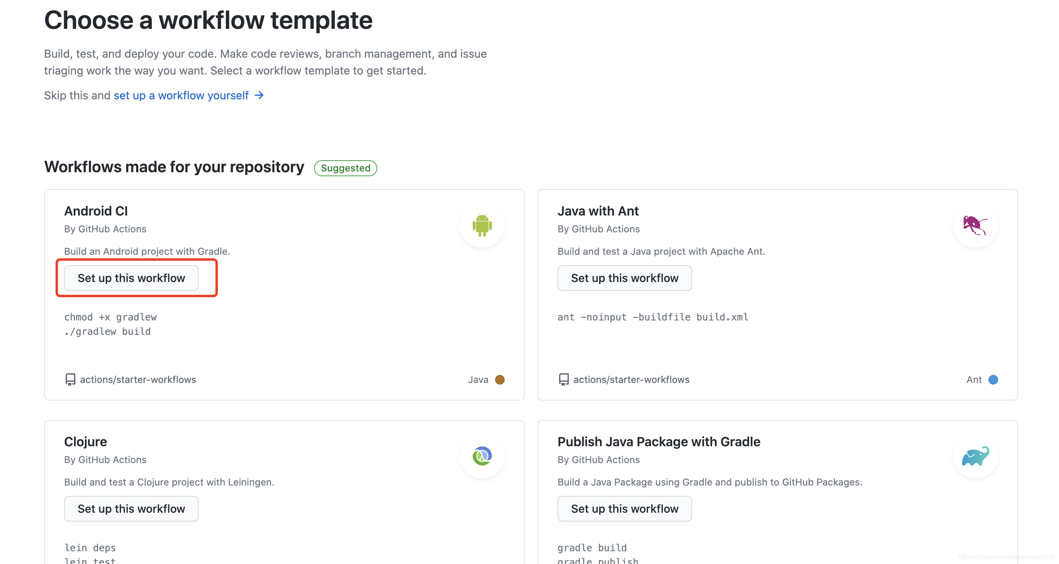The width and height of the screenshot is (1059, 564).
Task: Click 'Workflows made for your repository' heading
Action: [174, 167]
